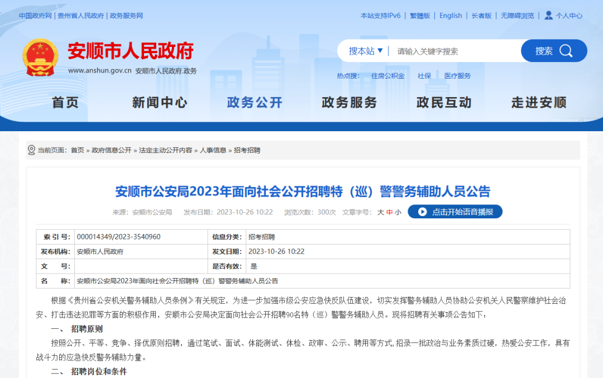Select large font size 大
Viewport: 603px width, 378px height.
pyautogui.click(x=380, y=211)
